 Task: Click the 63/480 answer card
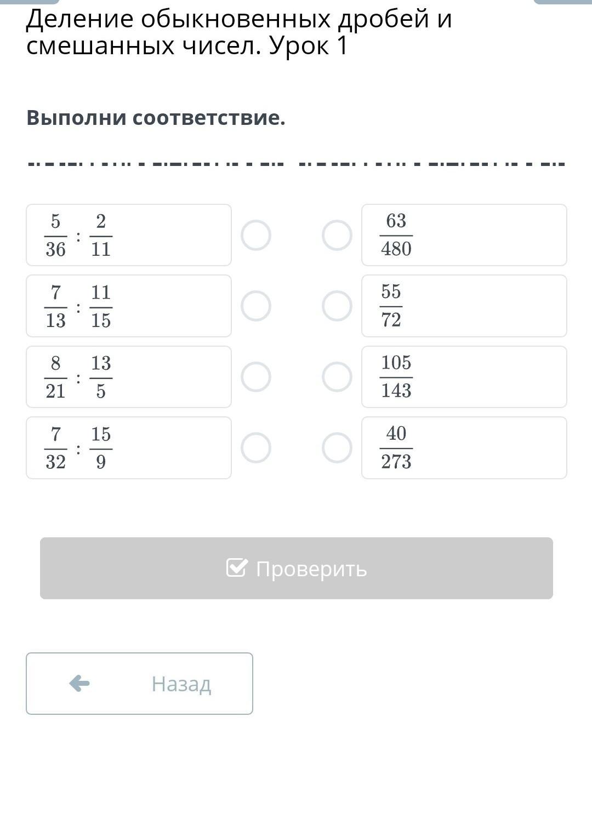[464, 236]
